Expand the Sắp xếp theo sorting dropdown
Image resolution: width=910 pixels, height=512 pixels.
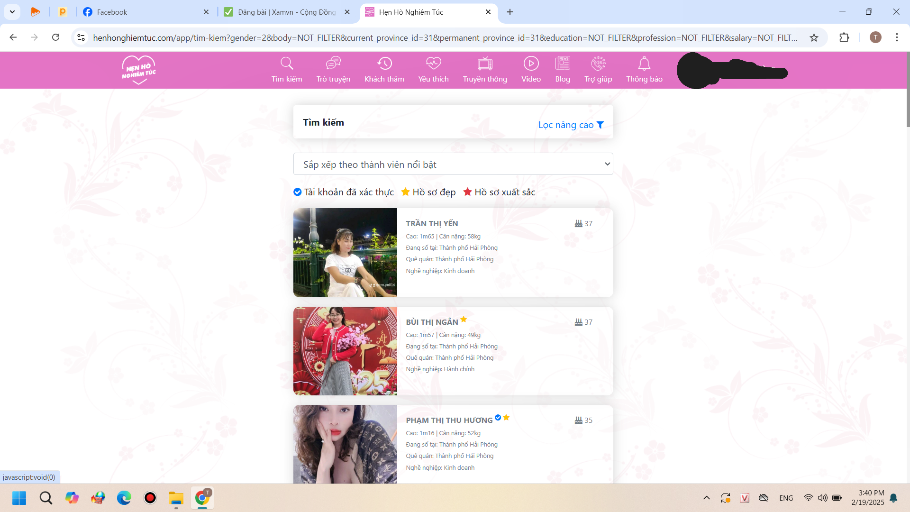pyautogui.click(x=453, y=164)
